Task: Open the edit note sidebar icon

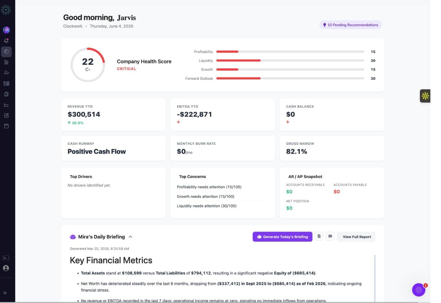Action: 6,115
